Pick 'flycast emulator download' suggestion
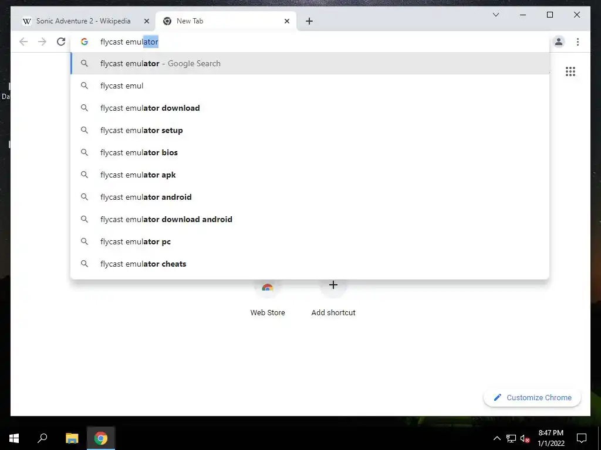 pos(310,108)
